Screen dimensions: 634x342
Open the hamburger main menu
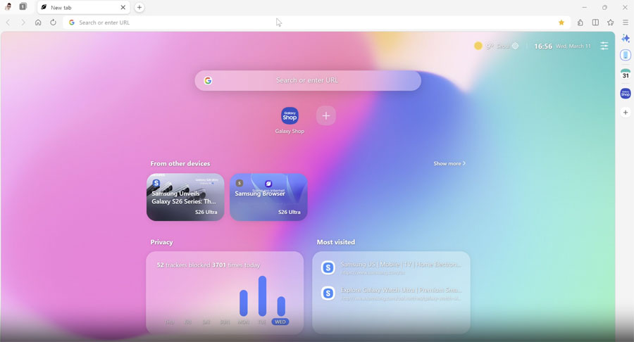coord(625,23)
